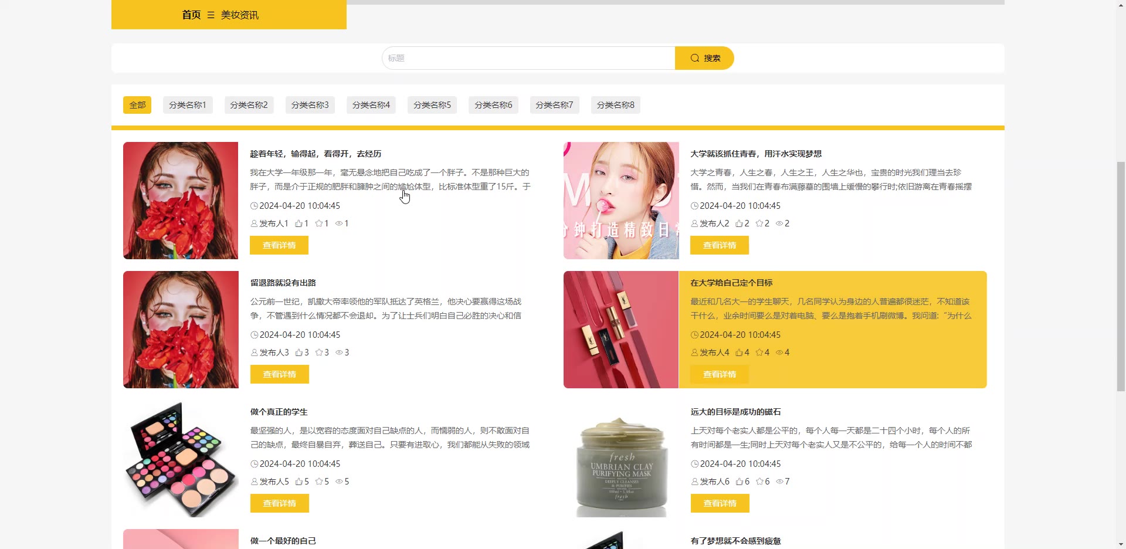Select category 分类名称7
The height and width of the screenshot is (549, 1126).
(554, 105)
